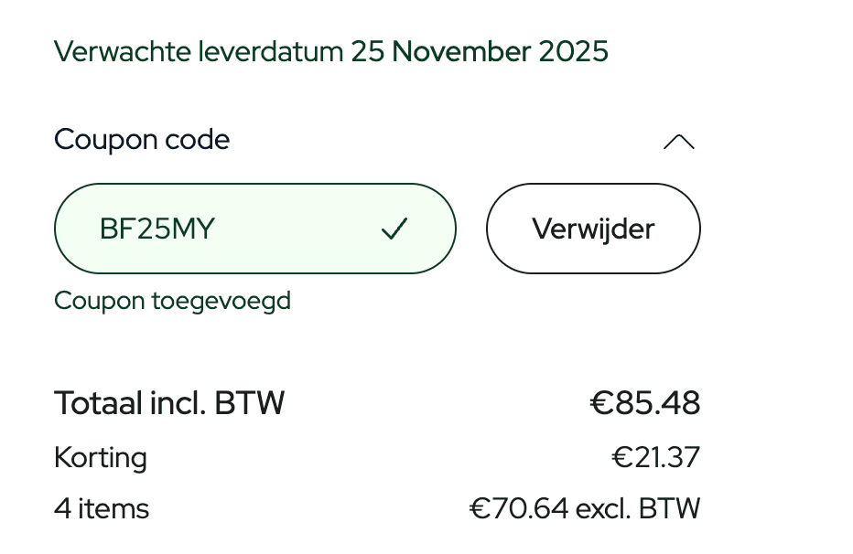
Task: Click inside the green coupon pill
Action: coord(254,229)
